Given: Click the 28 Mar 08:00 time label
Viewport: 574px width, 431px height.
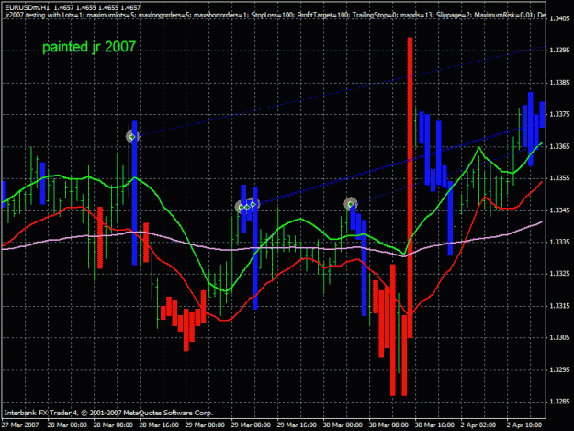Looking at the screenshot, I should pyautogui.click(x=113, y=425).
